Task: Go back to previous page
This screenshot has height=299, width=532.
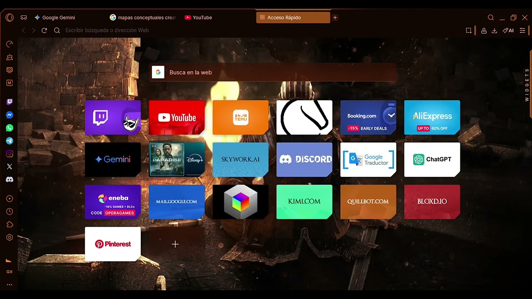Action: [23, 30]
